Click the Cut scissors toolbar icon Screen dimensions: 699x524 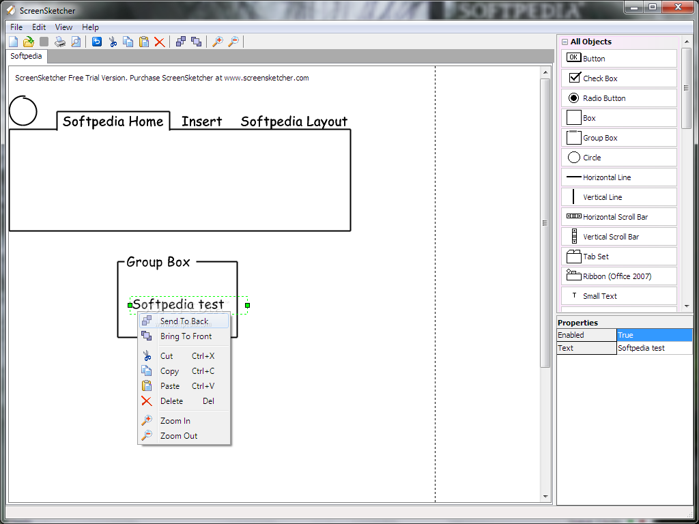click(113, 42)
